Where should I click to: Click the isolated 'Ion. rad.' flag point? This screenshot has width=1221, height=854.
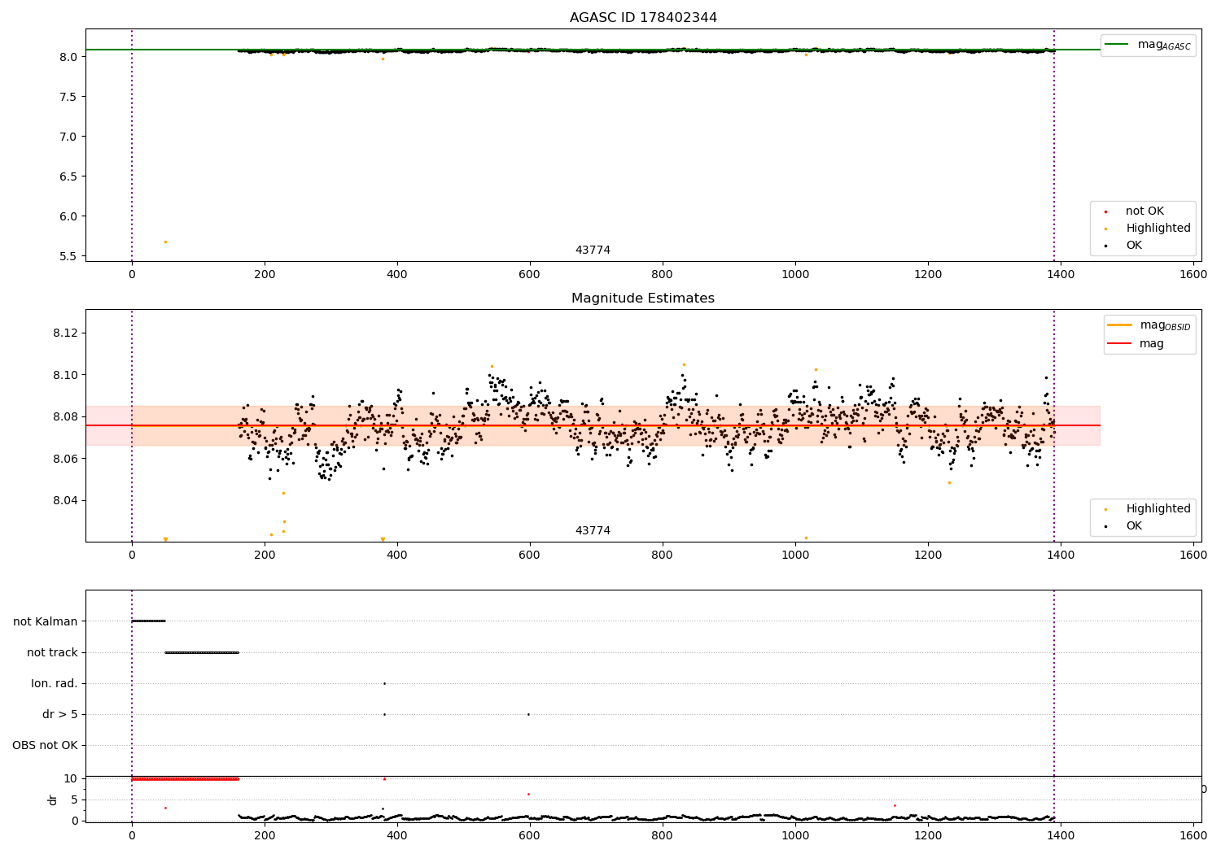[x=384, y=683]
